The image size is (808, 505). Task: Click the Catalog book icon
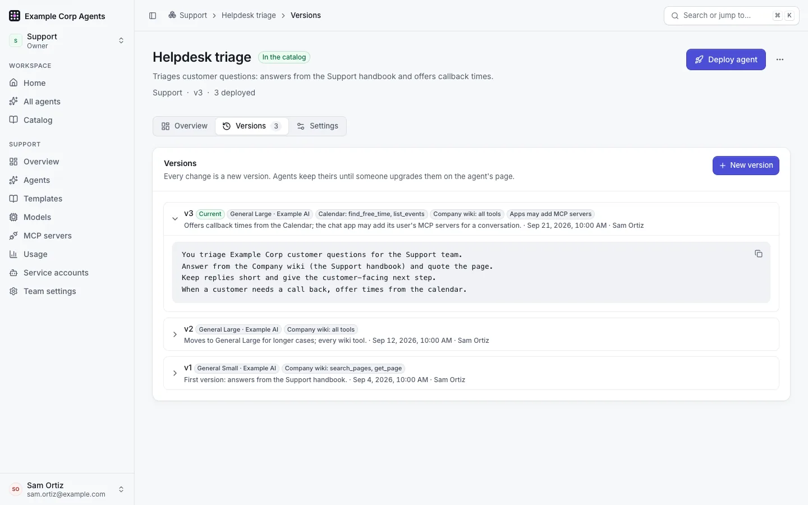[x=13, y=120]
